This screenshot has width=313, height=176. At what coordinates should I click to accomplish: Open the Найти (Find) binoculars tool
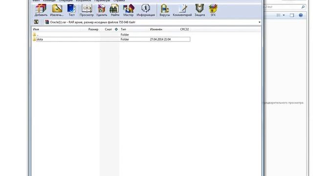pos(115,10)
